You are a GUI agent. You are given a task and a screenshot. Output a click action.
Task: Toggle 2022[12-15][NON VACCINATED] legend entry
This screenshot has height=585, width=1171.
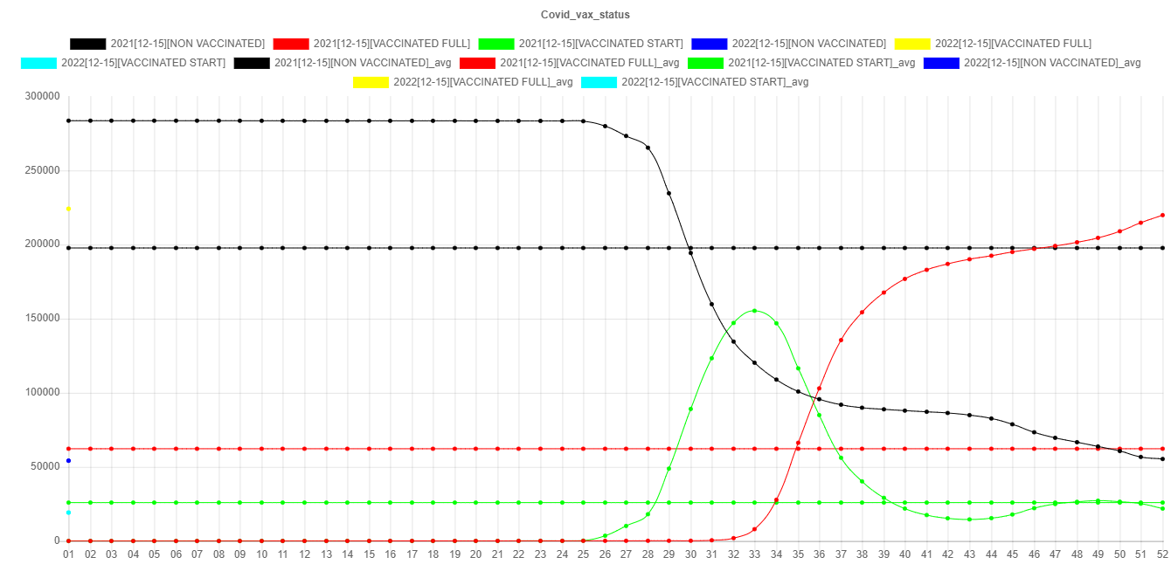[x=808, y=44]
